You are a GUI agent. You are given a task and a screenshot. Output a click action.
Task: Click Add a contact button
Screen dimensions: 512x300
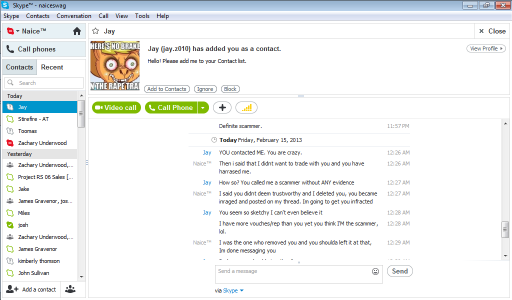[31, 289]
